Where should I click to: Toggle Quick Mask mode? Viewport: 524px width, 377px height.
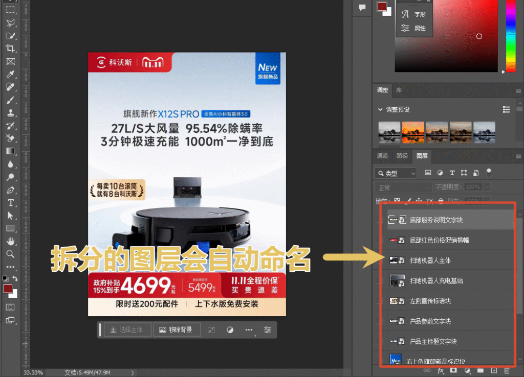[x=10, y=307]
